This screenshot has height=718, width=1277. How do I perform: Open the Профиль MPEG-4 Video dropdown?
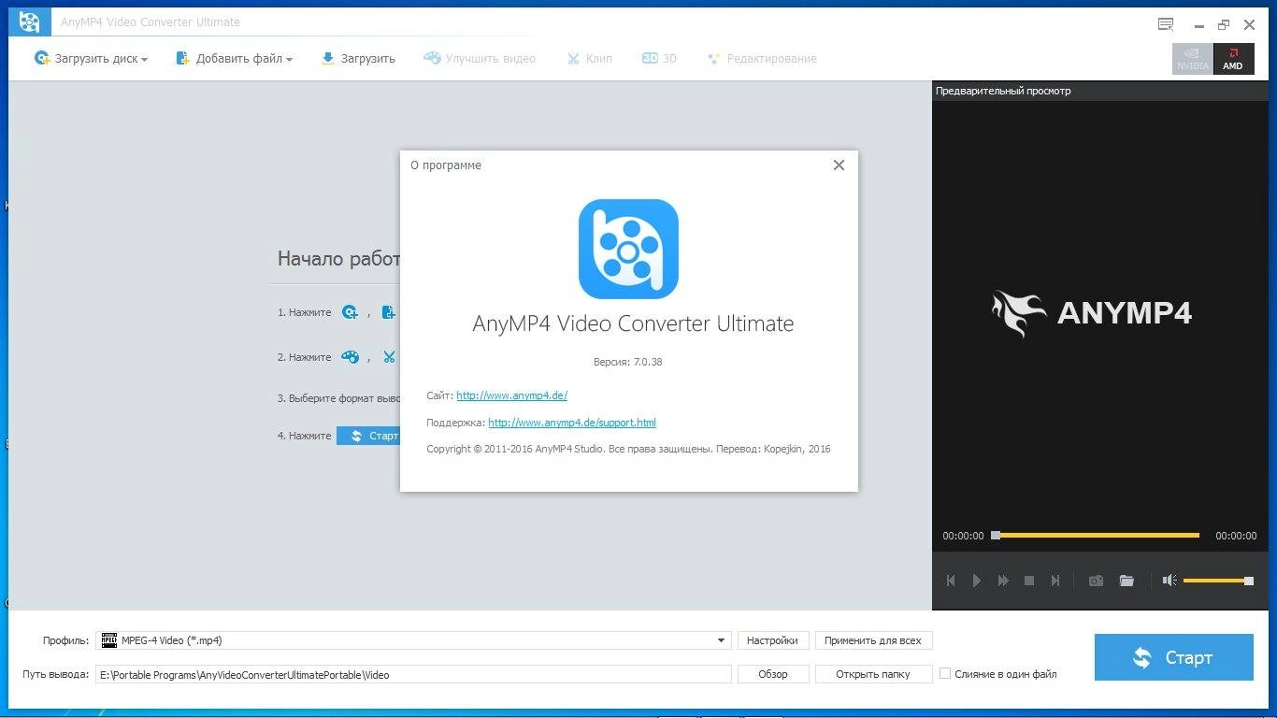click(413, 640)
